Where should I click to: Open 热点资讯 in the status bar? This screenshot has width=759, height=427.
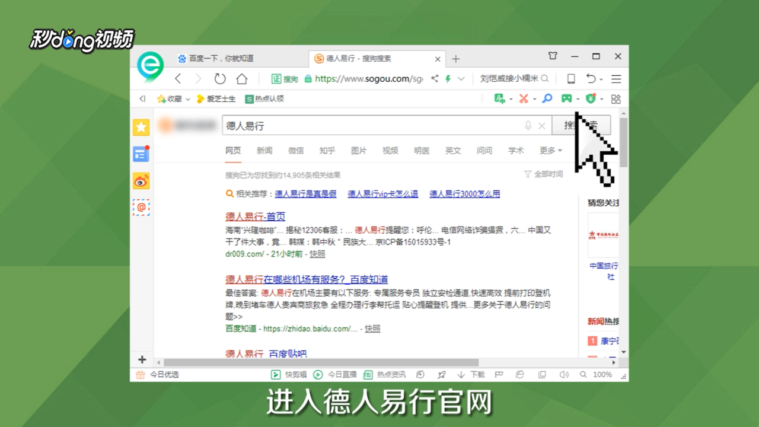[x=384, y=375]
